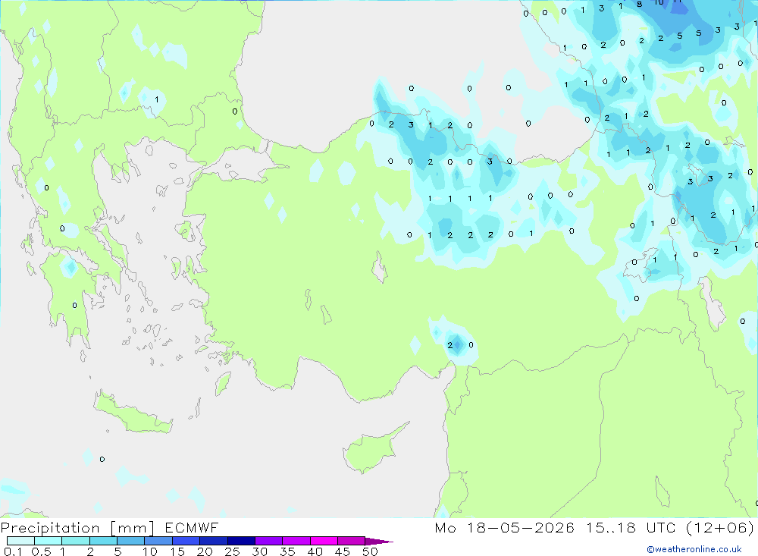Click the '18-05-2026' forecast date
This screenshot has width=758, height=556.
point(521,527)
